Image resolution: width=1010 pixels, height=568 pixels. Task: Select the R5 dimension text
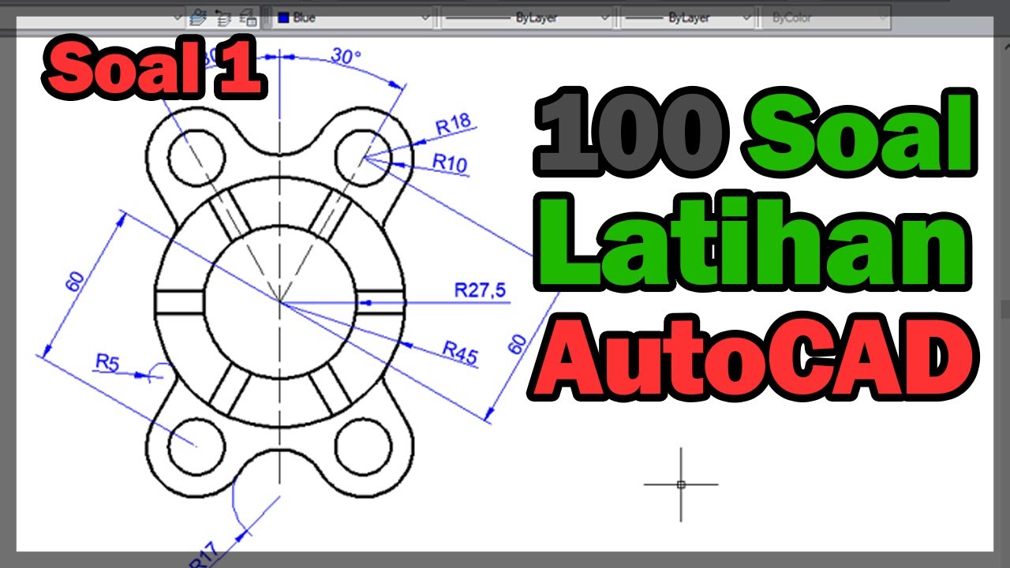point(107,362)
